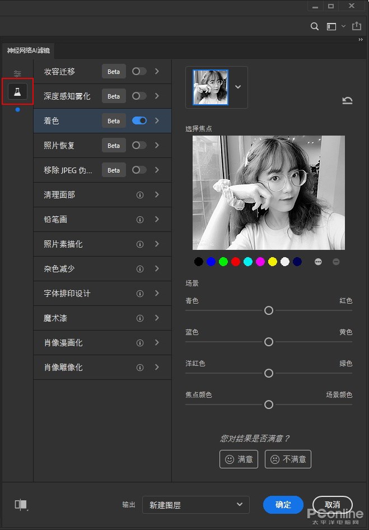Expand the 着色 settings chevron
369x530 pixels.
[157, 120]
